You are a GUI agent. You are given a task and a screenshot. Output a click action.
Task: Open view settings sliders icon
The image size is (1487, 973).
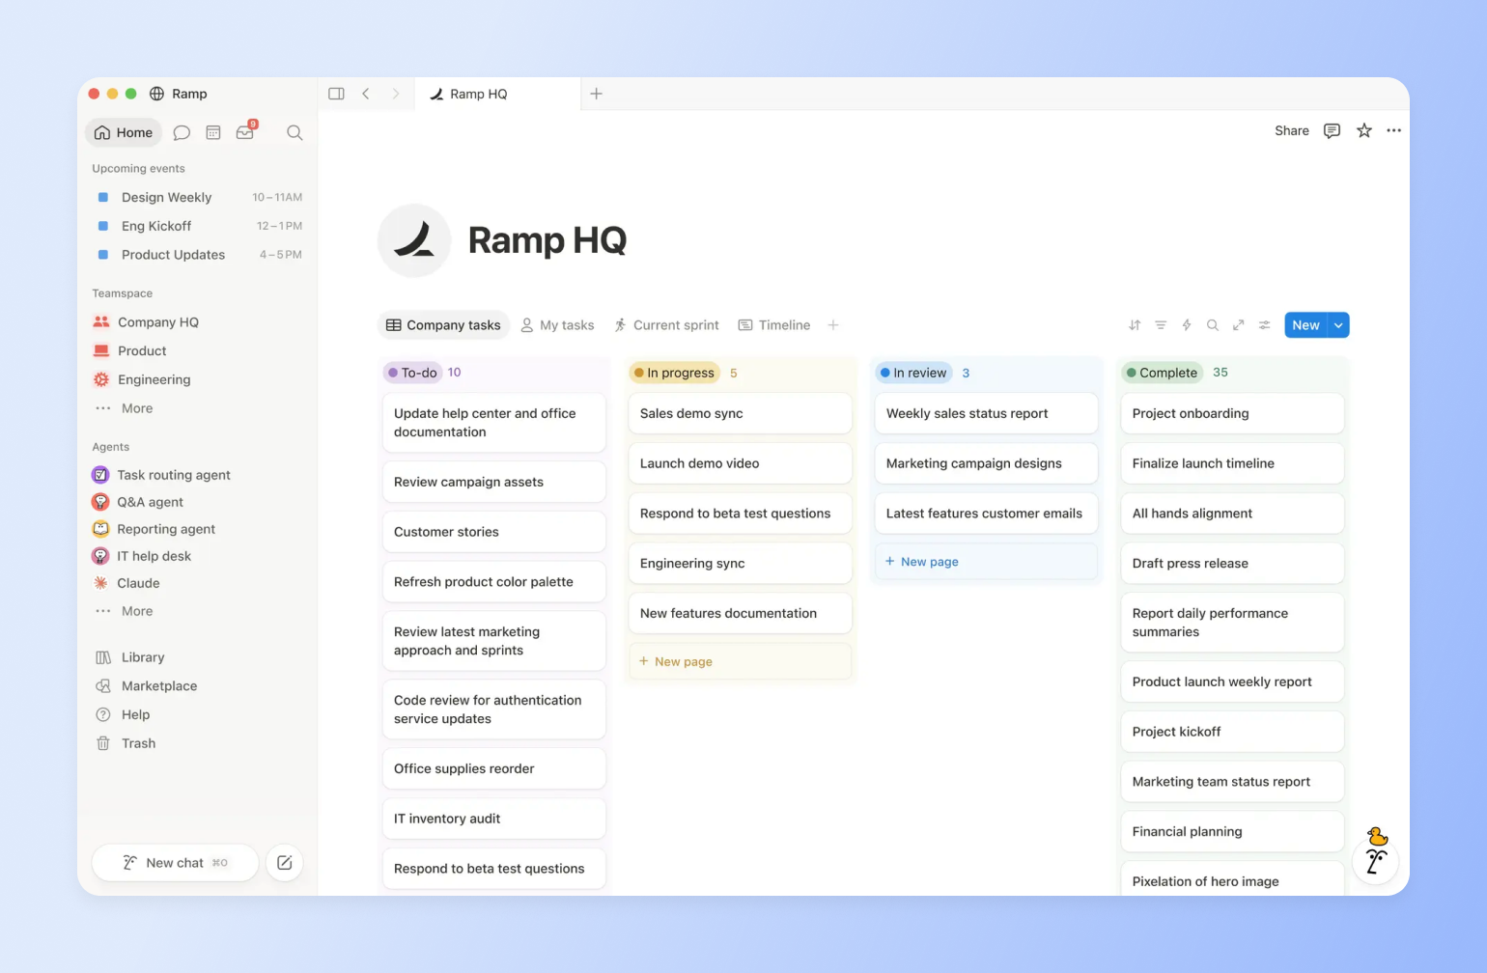tap(1264, 325)
